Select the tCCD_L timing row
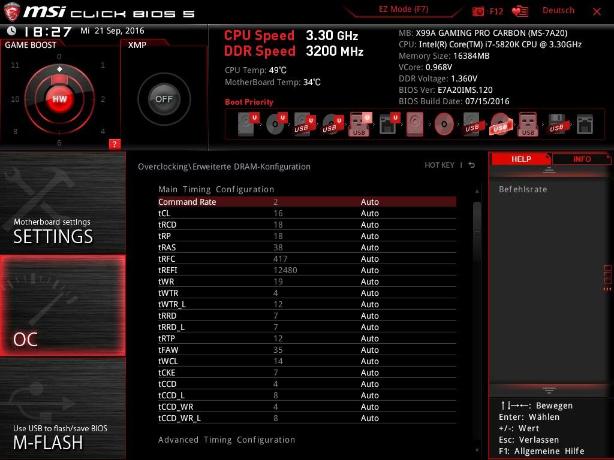The height and width of the screenshot is (460, 614). tap(307, 395)
